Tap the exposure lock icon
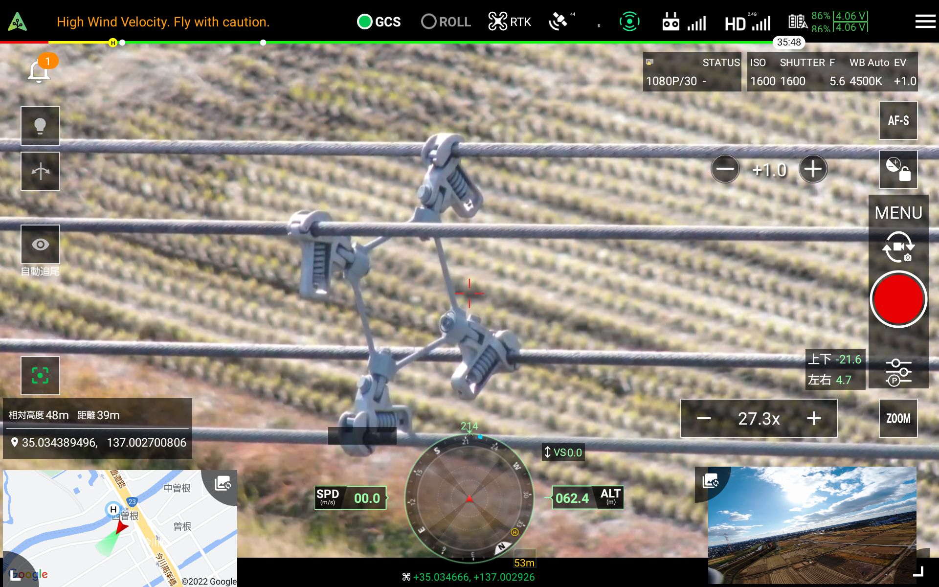939x587 pixels. [x=898, y=169]
